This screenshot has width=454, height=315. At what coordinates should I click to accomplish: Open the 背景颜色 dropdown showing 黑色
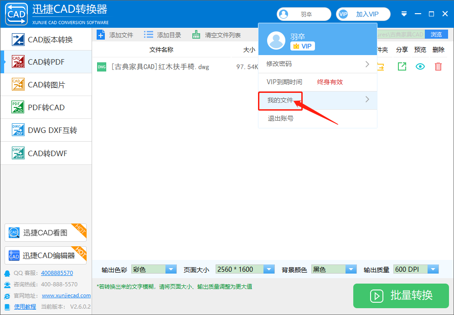pos(334,269)
